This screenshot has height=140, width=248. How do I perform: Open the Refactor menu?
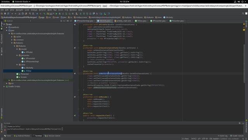click(x=42, y=10)
